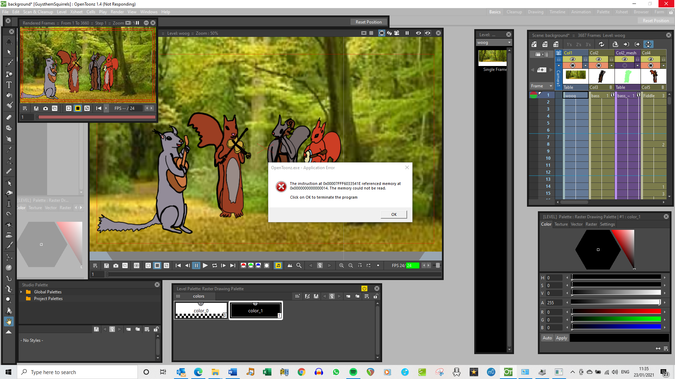675x379 pixels.
Task: Open the Col4 column menu arrow
Action: tap(663, 66)
